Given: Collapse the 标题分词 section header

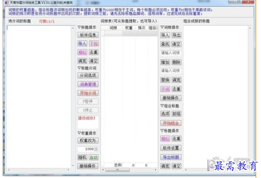Looking at the screenshot, I should (x=87, y=68).
